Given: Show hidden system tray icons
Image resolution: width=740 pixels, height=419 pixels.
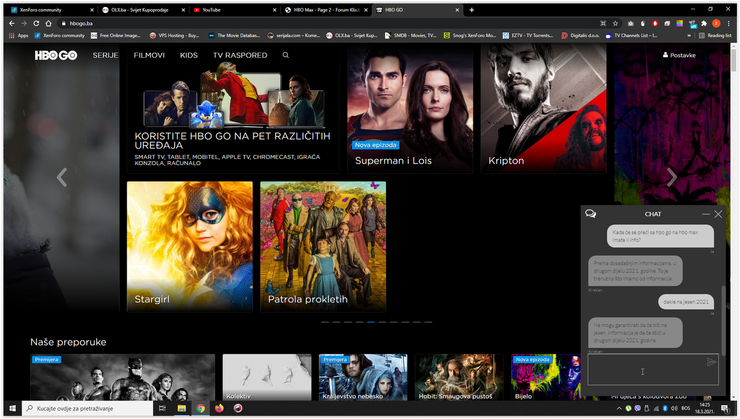Looking at the screenshot, I should point(619,409).
